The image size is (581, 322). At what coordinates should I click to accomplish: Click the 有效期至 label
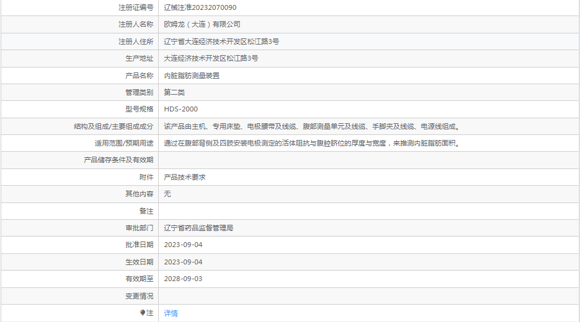click(140, 279)
